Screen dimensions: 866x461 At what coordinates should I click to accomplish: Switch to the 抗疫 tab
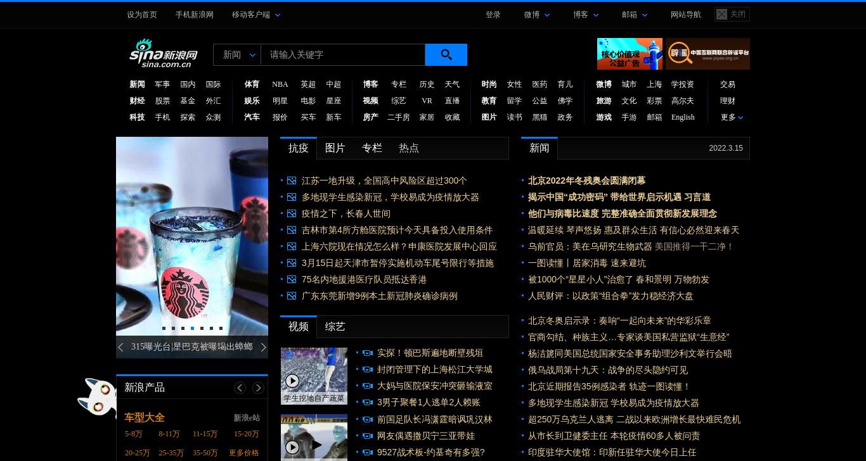coord(299,148)
